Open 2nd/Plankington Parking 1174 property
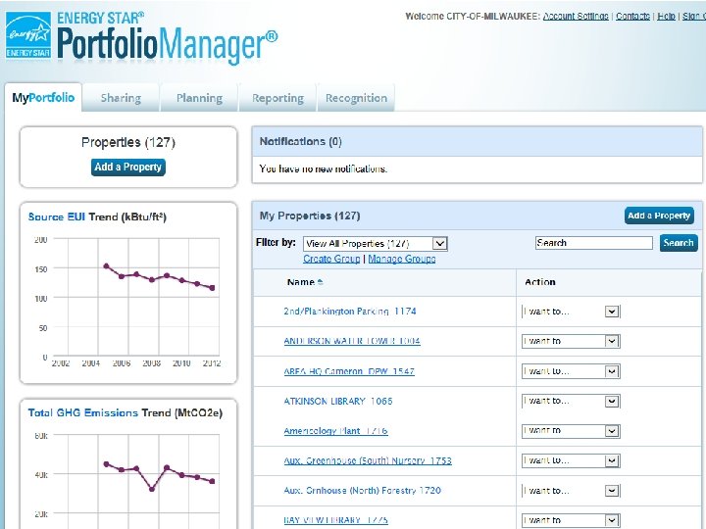The image size is (706, 529). tap(350, 312)
